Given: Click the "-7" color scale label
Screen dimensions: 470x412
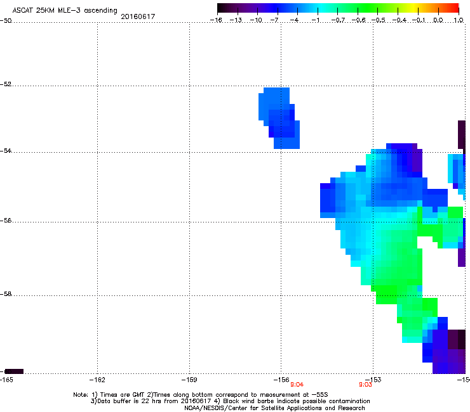Looking at the screenshot, I should (274, 20).
